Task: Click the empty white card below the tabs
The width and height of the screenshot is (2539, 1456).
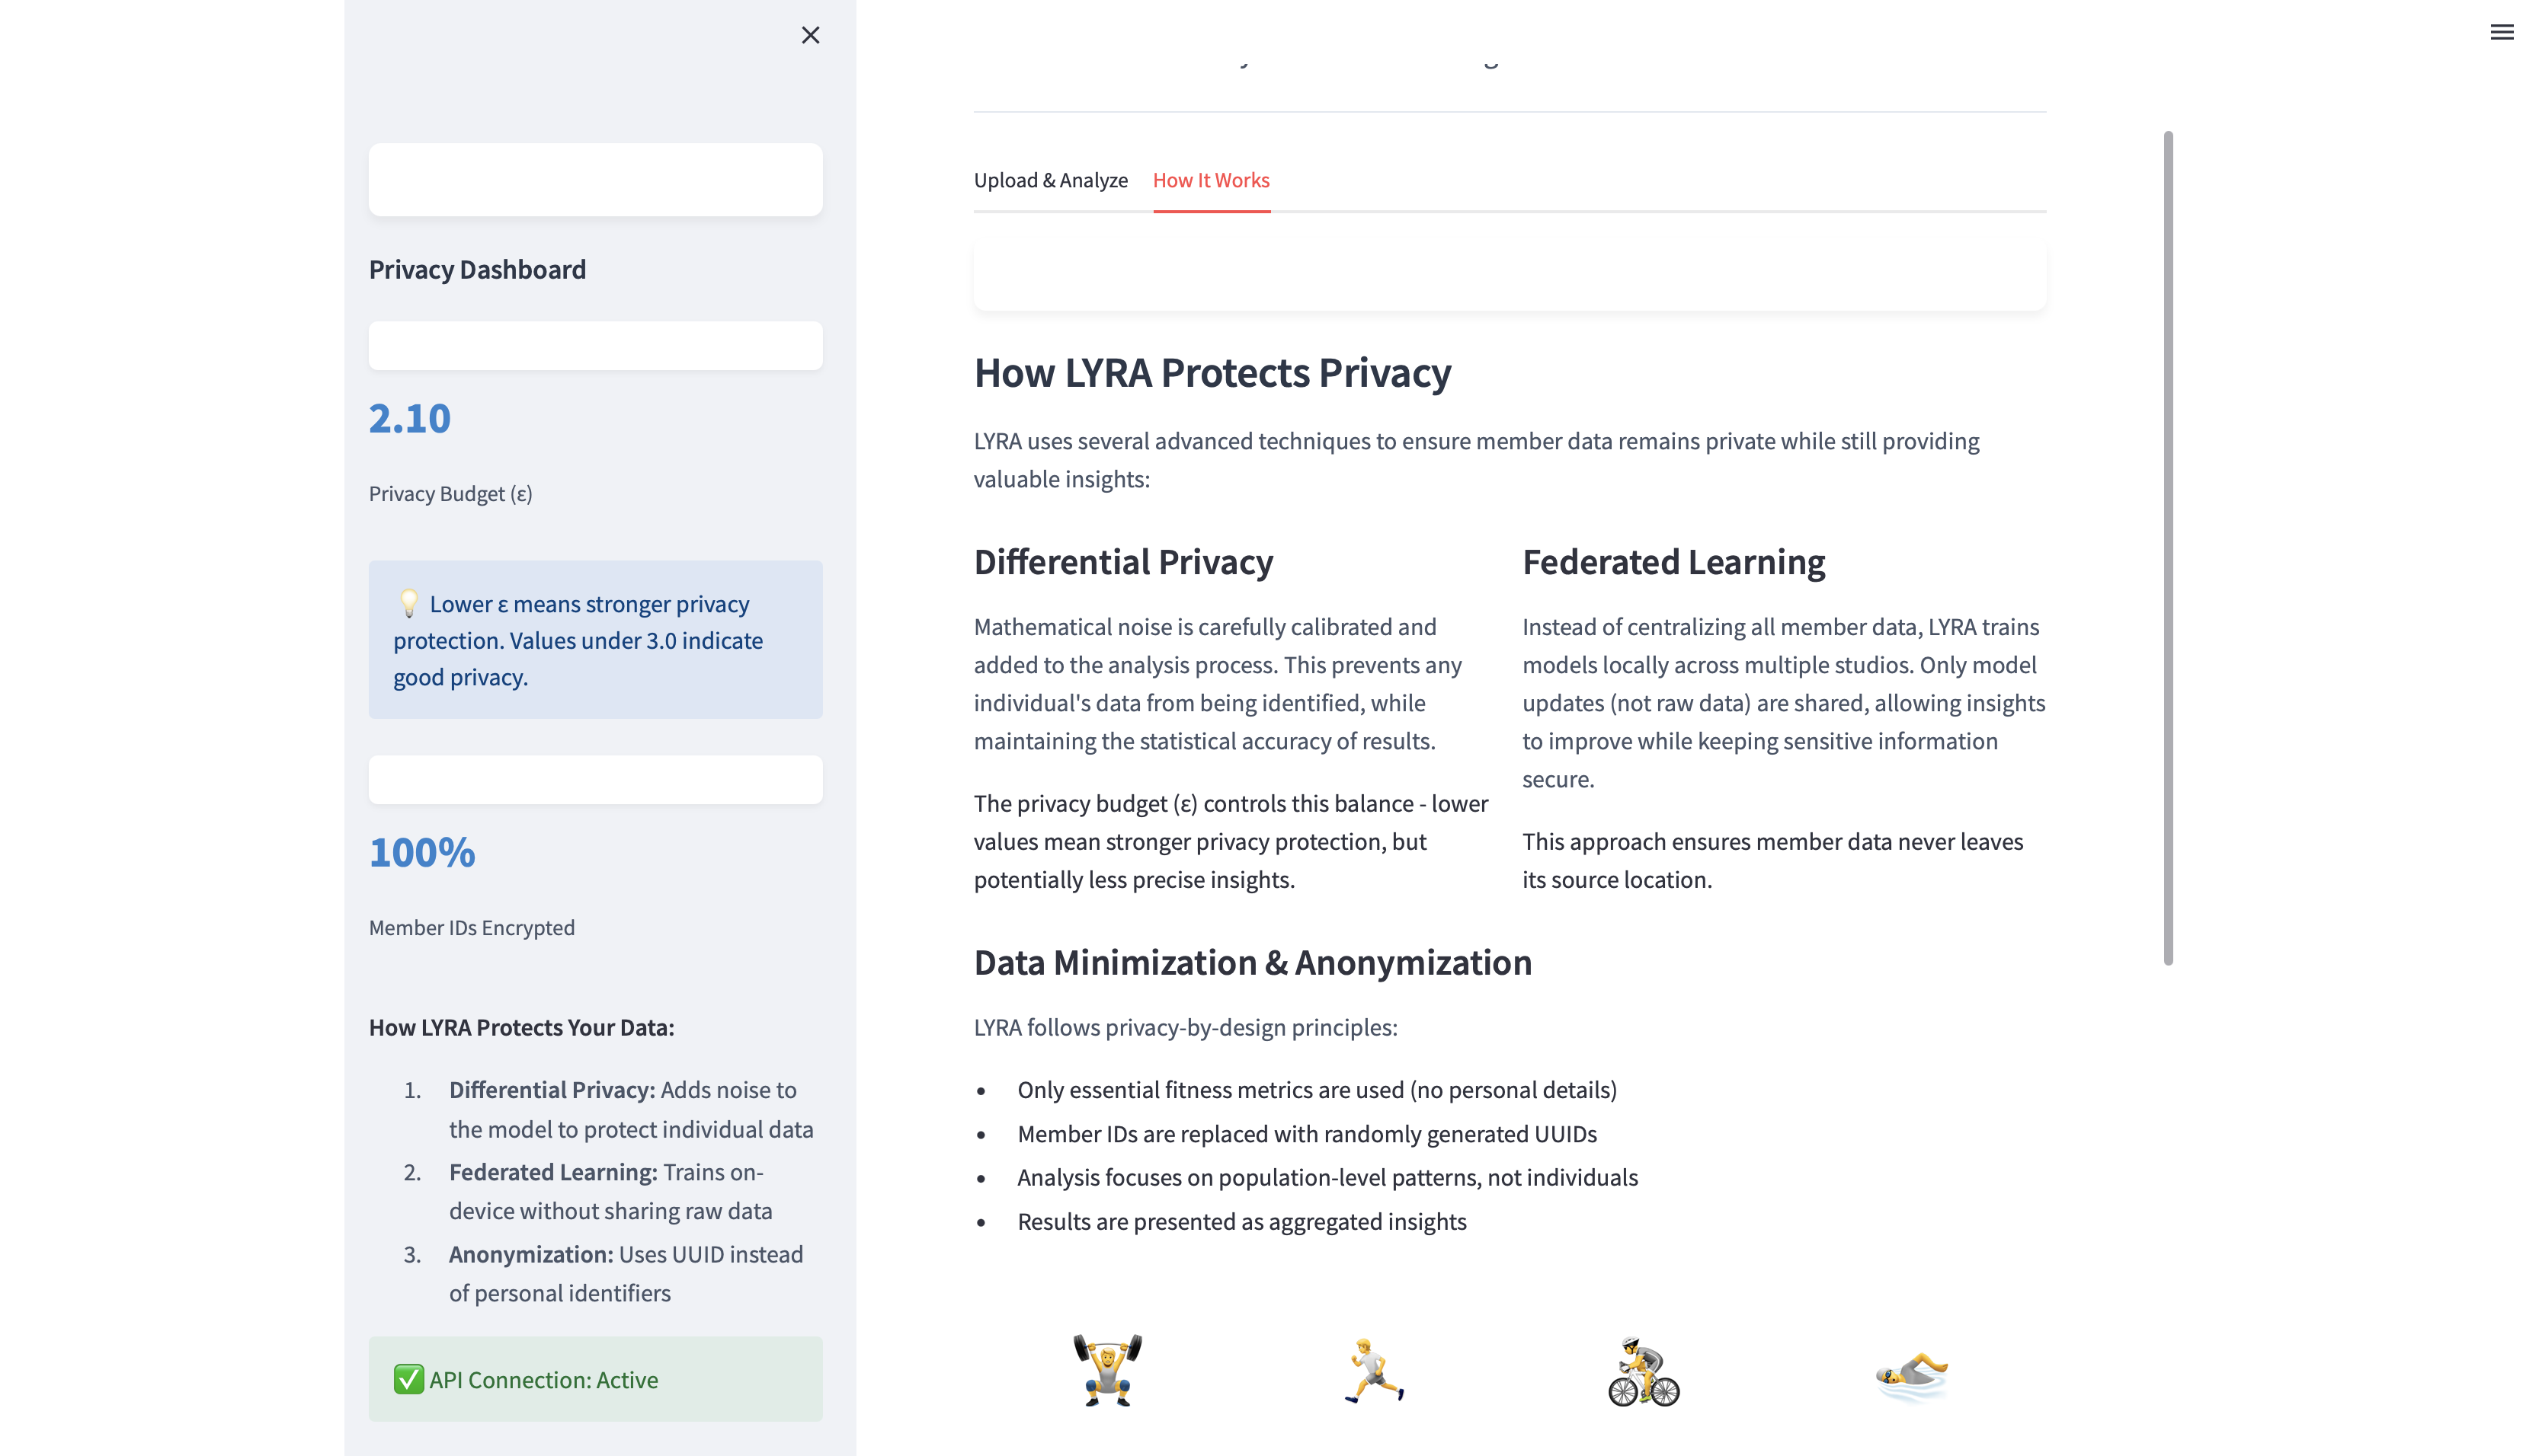Action: (x=1509, y=267)
